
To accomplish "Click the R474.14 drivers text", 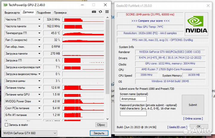I will pyautogui.click(x=170, y=58).
